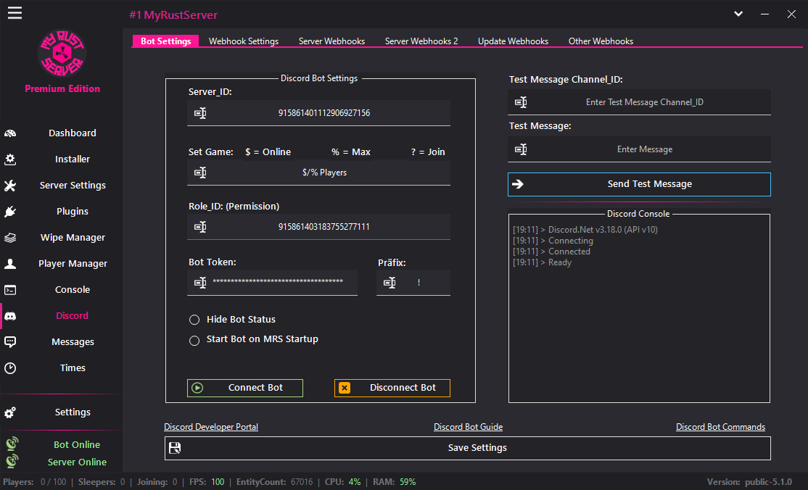Click the arrow icon on Send Test Message
Screen dimensions: 808x490
click(x=518, y=183)
